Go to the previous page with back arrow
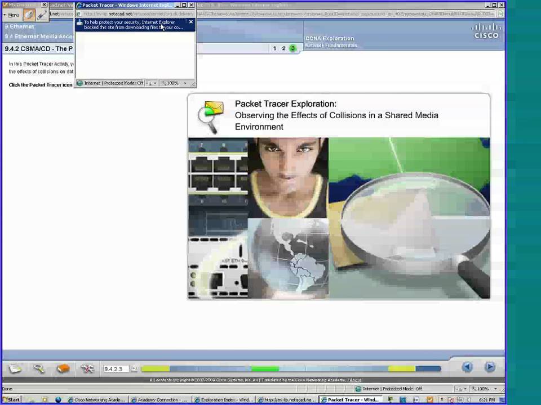Screen dimensions: 541x405 (467, 367)
